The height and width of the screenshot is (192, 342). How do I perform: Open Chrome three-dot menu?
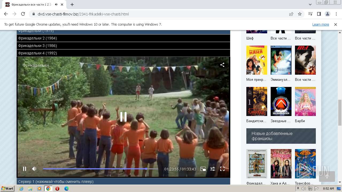click(336, 14)
